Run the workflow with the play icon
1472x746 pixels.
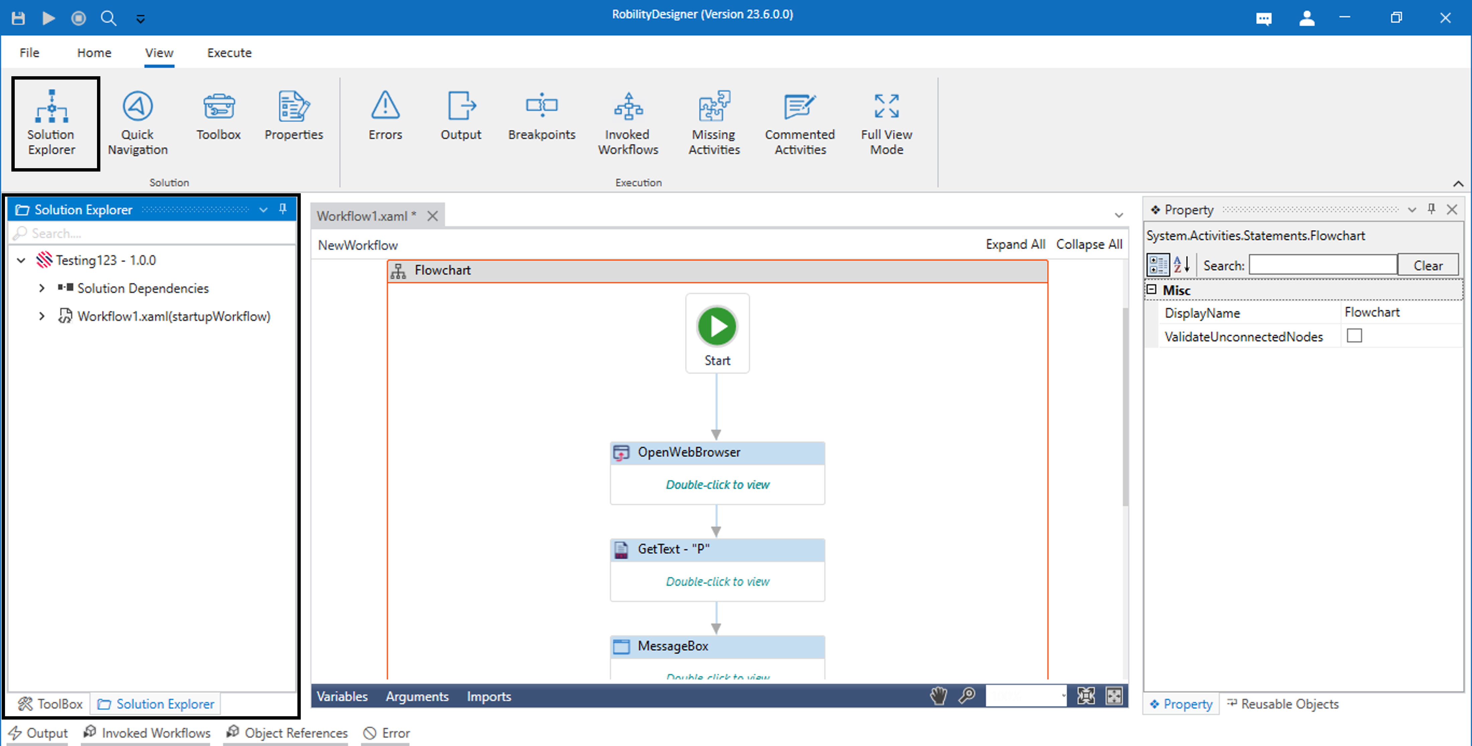49,18
